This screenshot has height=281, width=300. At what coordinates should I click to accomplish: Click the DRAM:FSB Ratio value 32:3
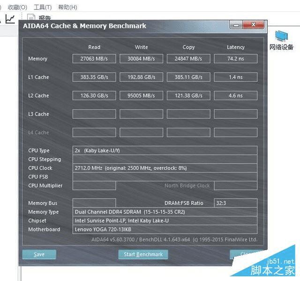click(x=235, y=203)
